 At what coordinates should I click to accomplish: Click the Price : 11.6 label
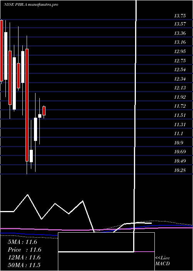click(x=25, y=250)
